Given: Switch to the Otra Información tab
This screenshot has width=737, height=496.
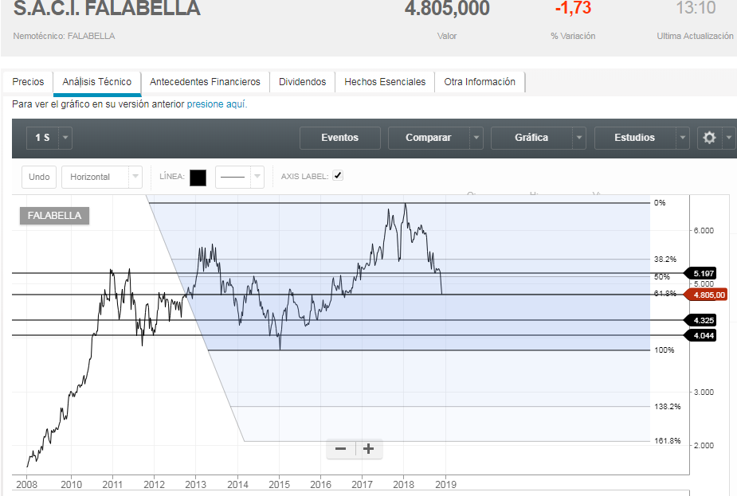Looking at the screenshot, I should pyautogui.click(x=480, y=82).
